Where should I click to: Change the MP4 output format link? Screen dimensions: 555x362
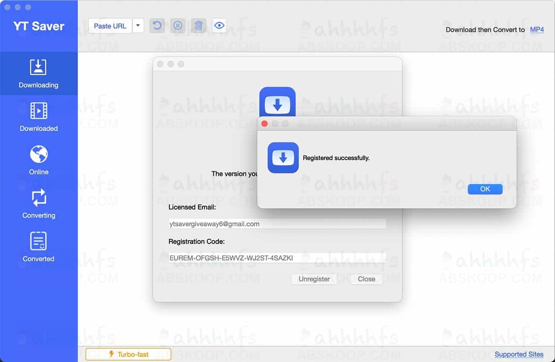pyautogui.click(x=537, y=30)
